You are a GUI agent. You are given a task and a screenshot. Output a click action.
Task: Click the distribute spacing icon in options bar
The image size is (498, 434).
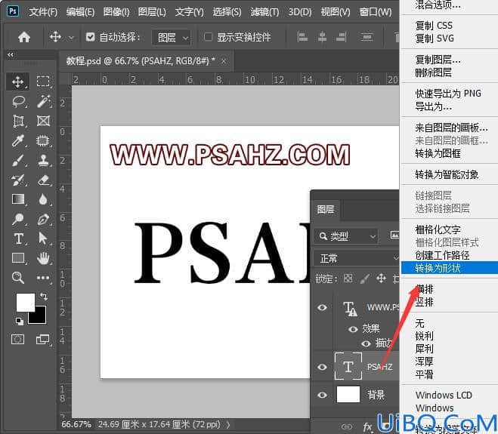[367, 37]
